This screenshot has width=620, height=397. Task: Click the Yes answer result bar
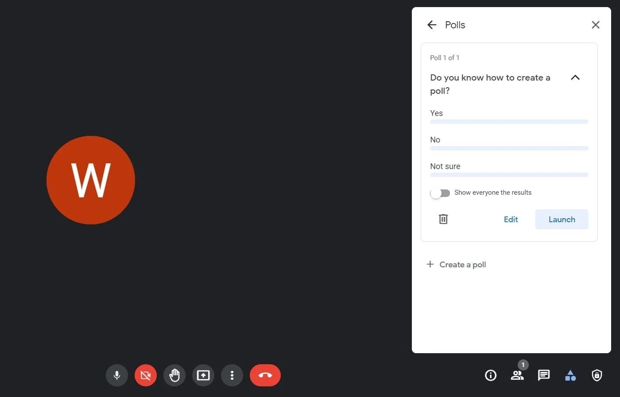(509, 122)
